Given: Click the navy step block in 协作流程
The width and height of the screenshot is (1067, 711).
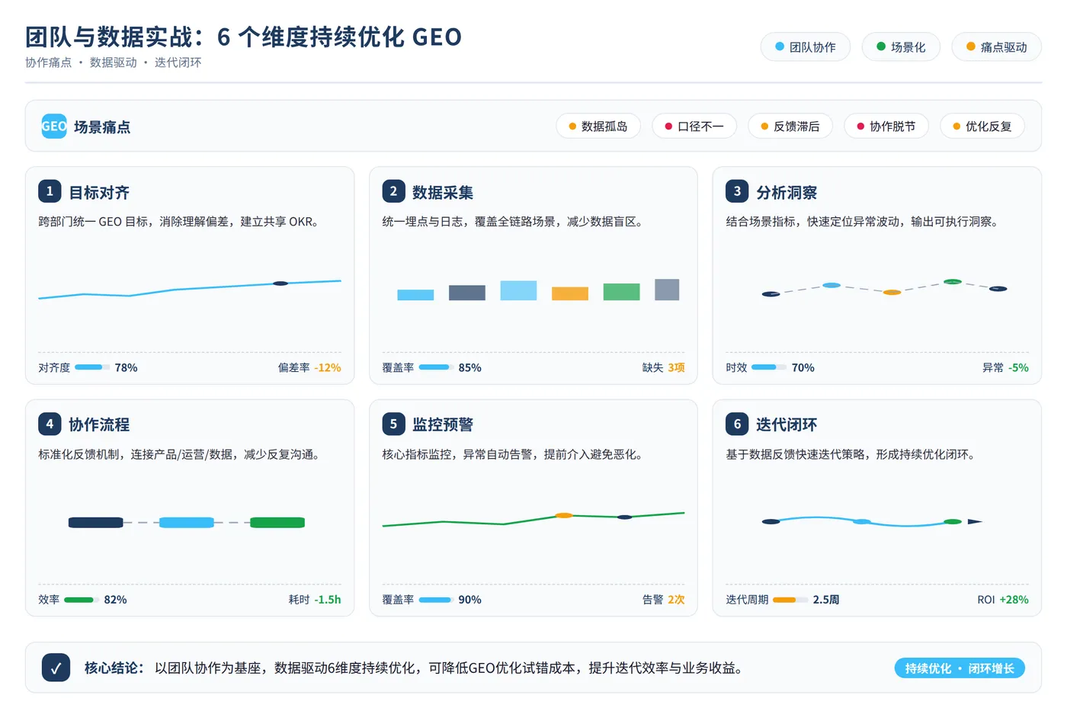Looking at the screenshot, I should (96, 523).
